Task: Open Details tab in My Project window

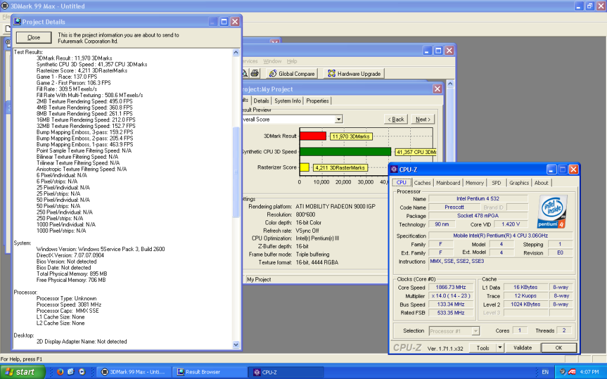Action: (261, 101)
